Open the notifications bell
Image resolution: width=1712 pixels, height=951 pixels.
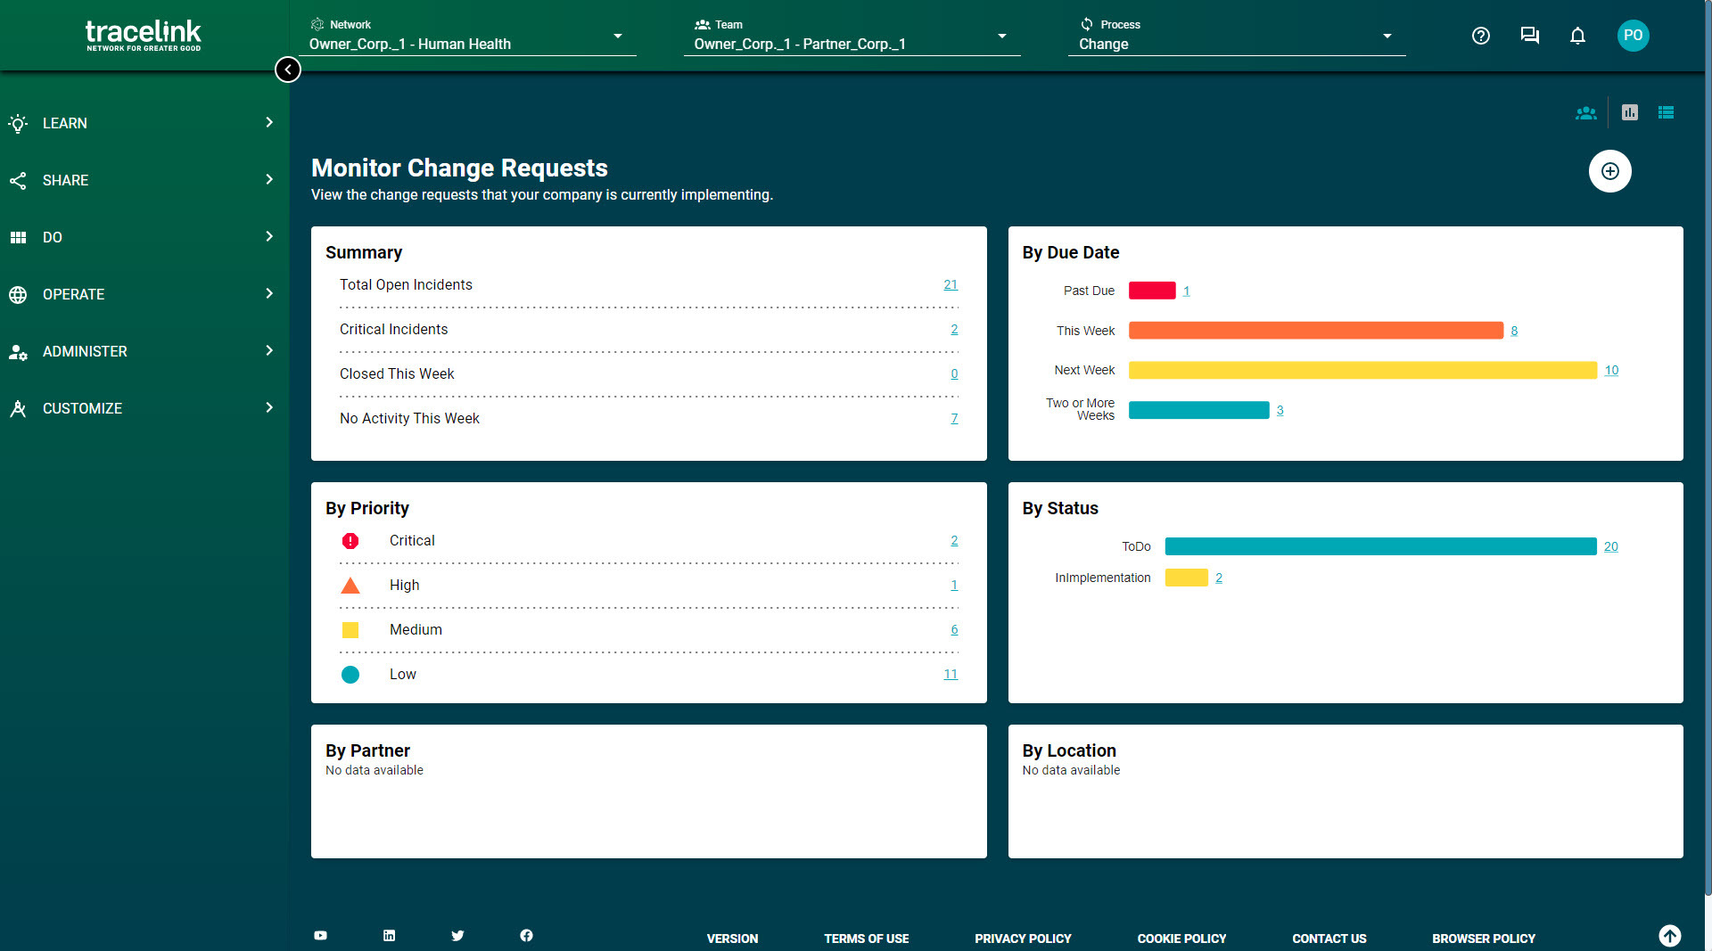click(1577, 36)
